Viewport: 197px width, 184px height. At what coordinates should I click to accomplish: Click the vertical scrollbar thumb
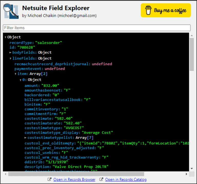point(192,55)
